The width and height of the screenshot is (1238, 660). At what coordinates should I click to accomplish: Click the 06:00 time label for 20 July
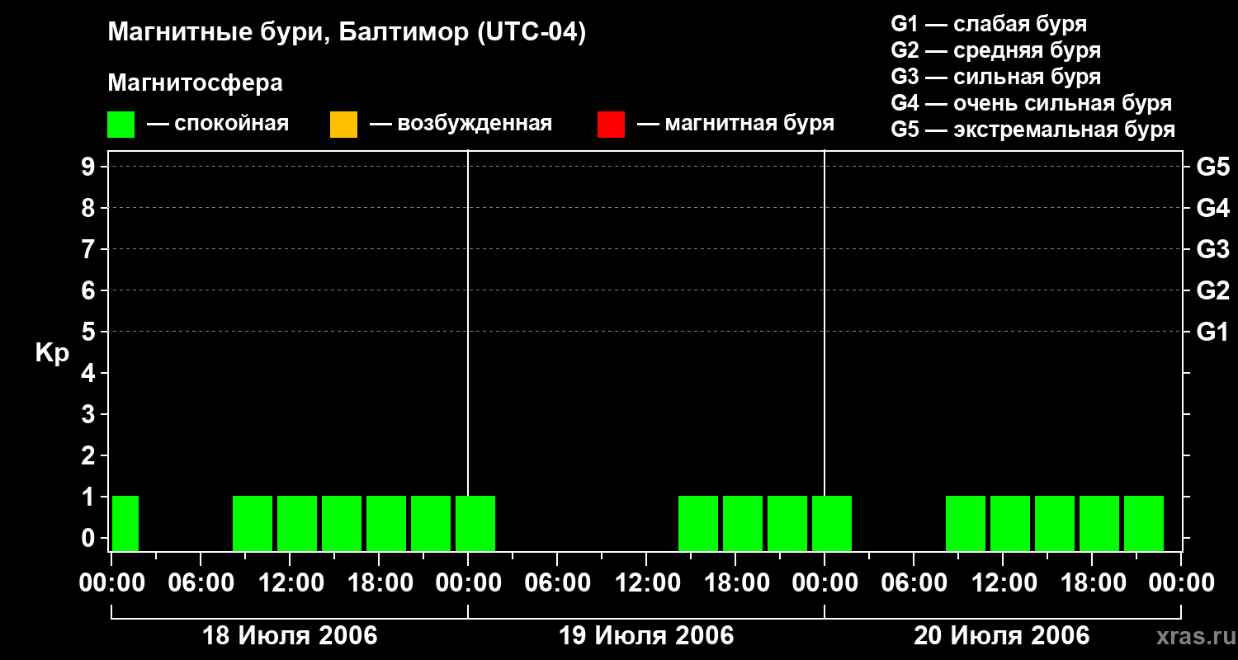[x=914, y=583]
